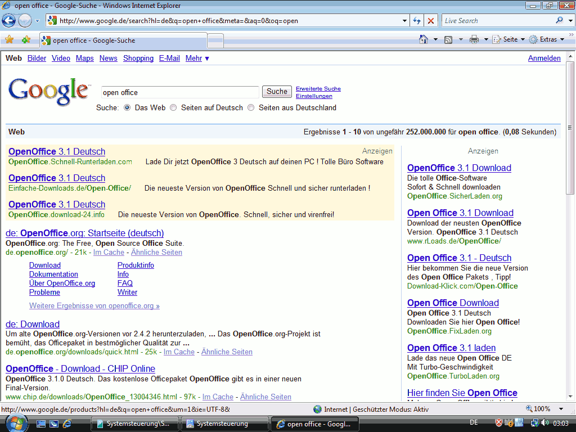Screen dimensions: 576x432
Task: Click the red security shield tray icon
Action: click(498, 423)
